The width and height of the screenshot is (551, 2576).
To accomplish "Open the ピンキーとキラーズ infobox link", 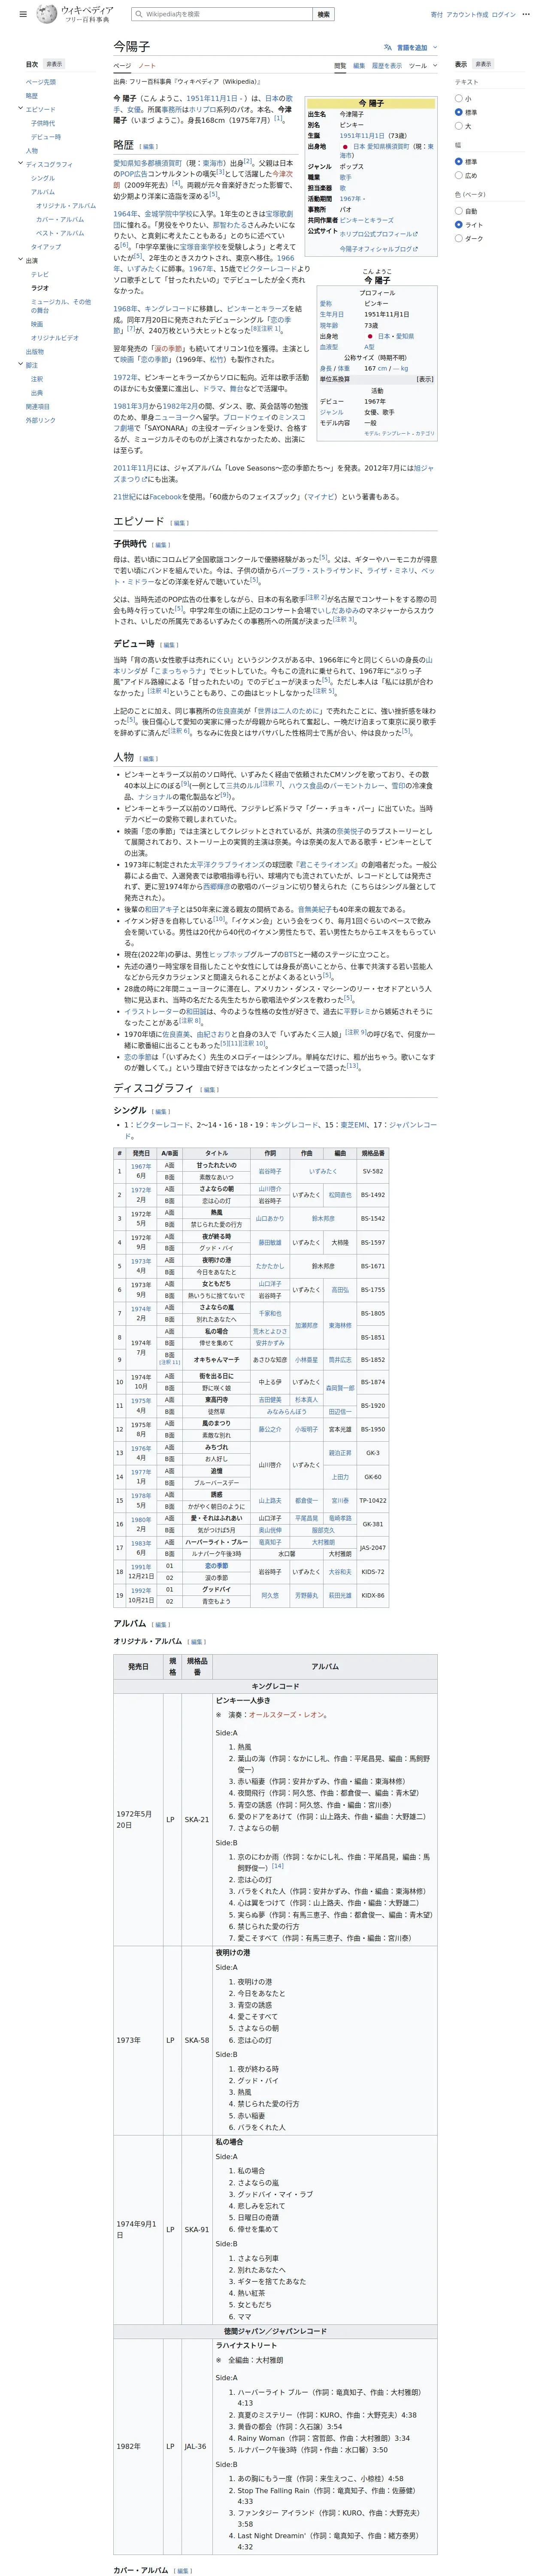I will point(366,220).
